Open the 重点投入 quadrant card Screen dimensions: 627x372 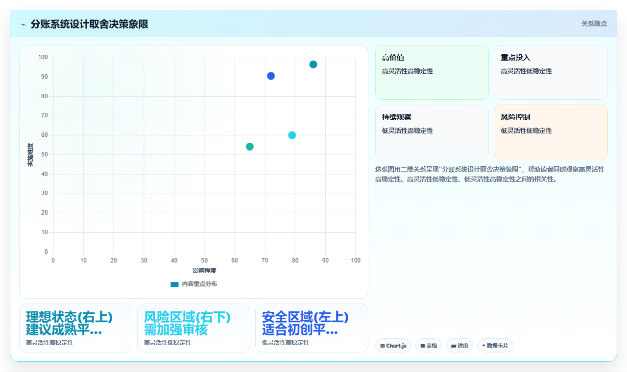(551, 72)
